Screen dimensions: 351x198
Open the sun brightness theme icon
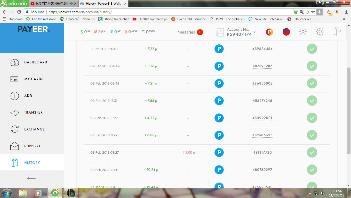303,32
